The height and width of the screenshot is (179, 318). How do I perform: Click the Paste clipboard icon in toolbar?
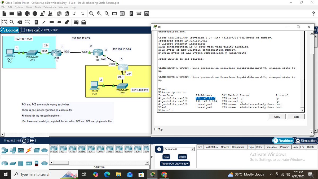[x=67, y=13]
